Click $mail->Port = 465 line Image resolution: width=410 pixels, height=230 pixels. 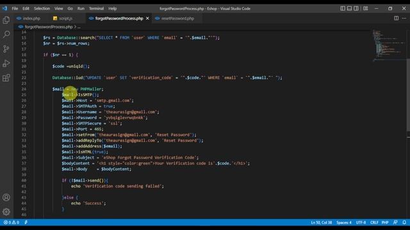[83, 129]
